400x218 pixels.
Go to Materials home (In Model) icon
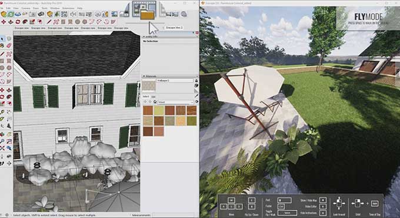(x=155, y=102)
